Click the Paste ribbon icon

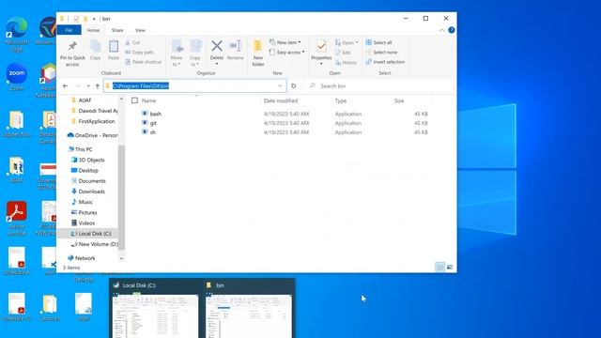pyautogui.click(x=114, y=47)
